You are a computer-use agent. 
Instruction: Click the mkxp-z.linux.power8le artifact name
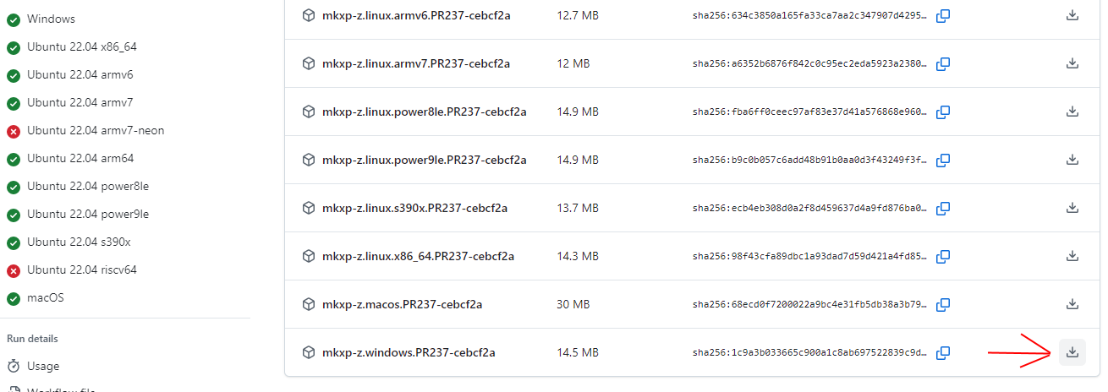[424, 112]
